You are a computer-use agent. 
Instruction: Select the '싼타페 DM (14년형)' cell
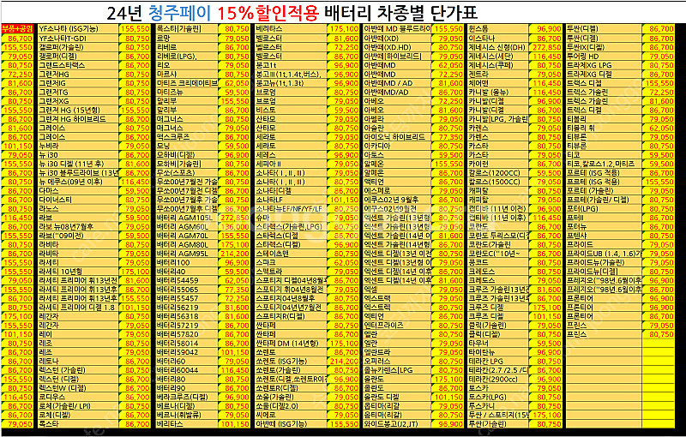(x=291, y=343)
